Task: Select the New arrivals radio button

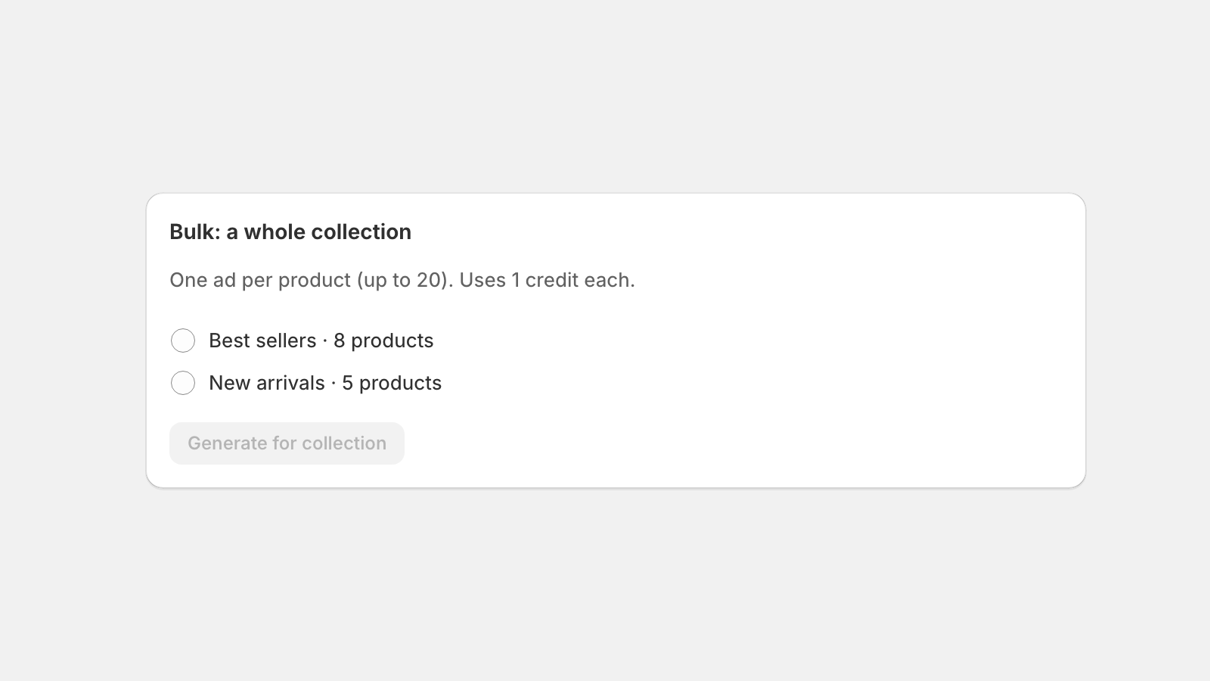Action: tap(183, 383)
